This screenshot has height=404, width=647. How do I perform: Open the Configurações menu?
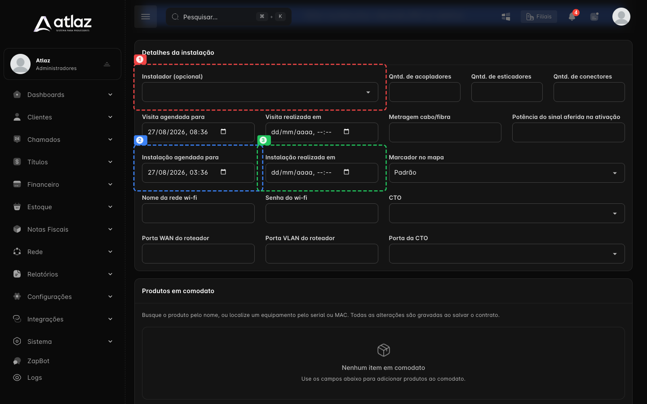pos(62,297)
